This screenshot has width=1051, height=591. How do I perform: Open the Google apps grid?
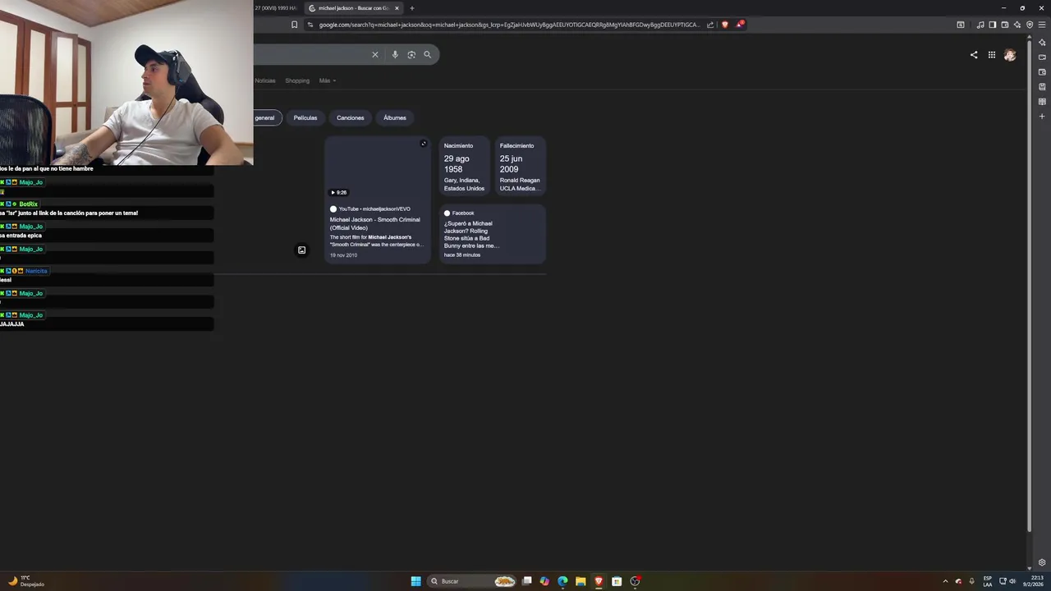click(992, 55)
